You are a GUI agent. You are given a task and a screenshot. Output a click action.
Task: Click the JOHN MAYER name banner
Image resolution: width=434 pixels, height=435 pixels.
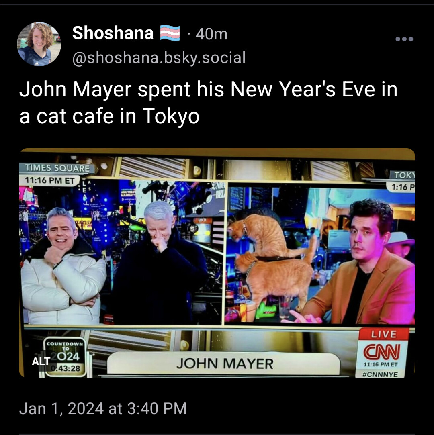(x=224, y=364)
